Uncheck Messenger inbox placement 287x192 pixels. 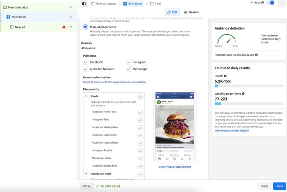140,158
